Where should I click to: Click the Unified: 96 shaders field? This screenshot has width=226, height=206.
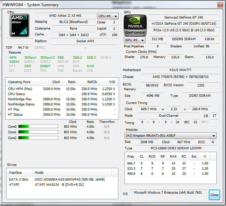click(201, 46)
